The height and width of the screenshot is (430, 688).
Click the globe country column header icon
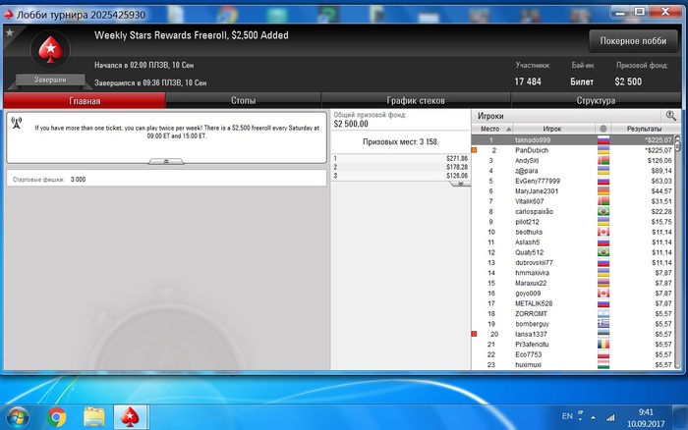[602, 129]
